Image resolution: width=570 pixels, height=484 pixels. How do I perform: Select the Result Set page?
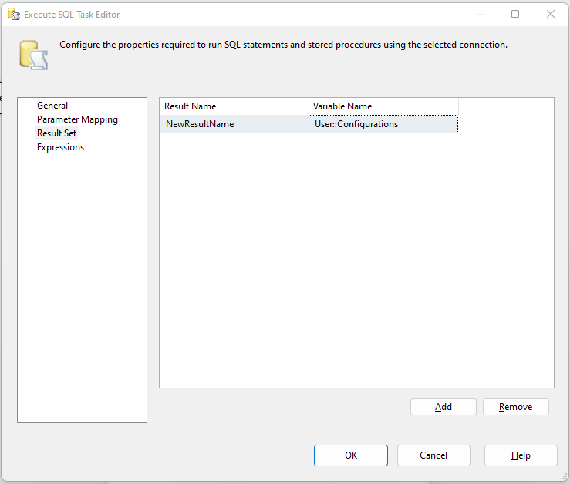coord(56,133)
